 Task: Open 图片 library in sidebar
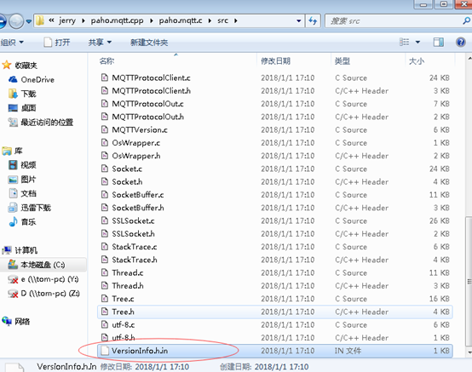pyautogui.click(x=28, y=180)
